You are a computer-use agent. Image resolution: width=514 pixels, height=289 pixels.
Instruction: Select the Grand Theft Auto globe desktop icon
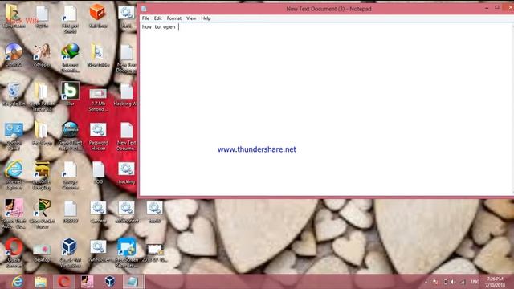point(70,136)
